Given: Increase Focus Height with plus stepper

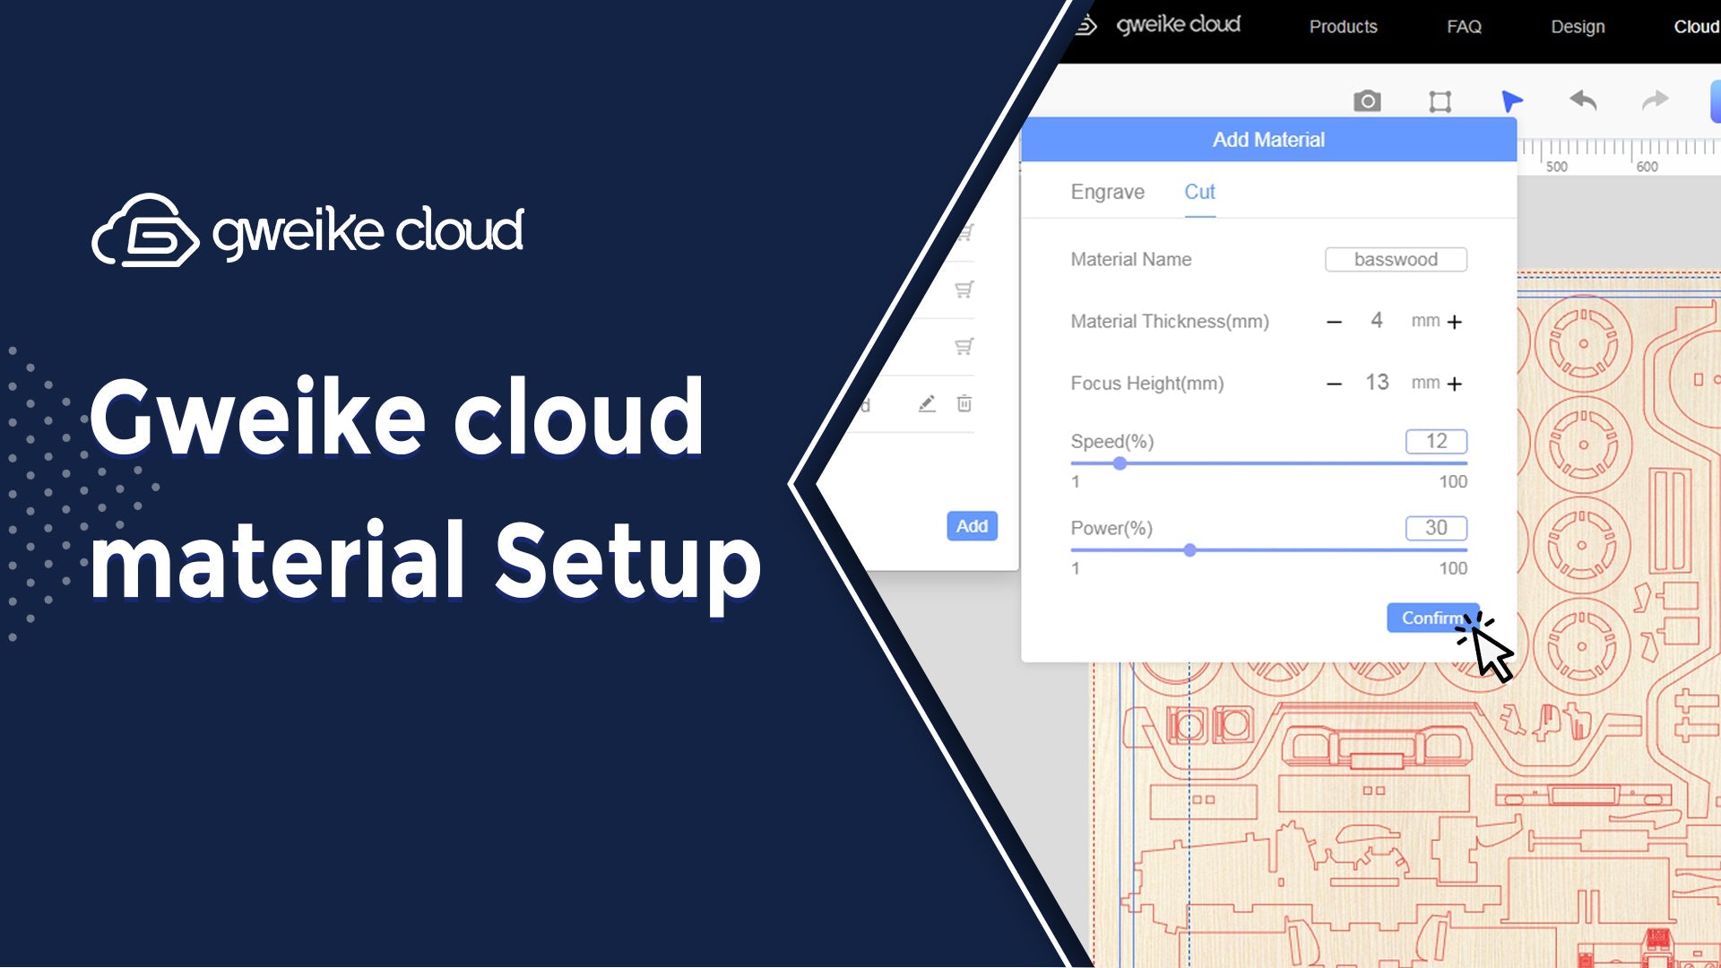Looking at the screenshot, I should [x=1455, y=383].
